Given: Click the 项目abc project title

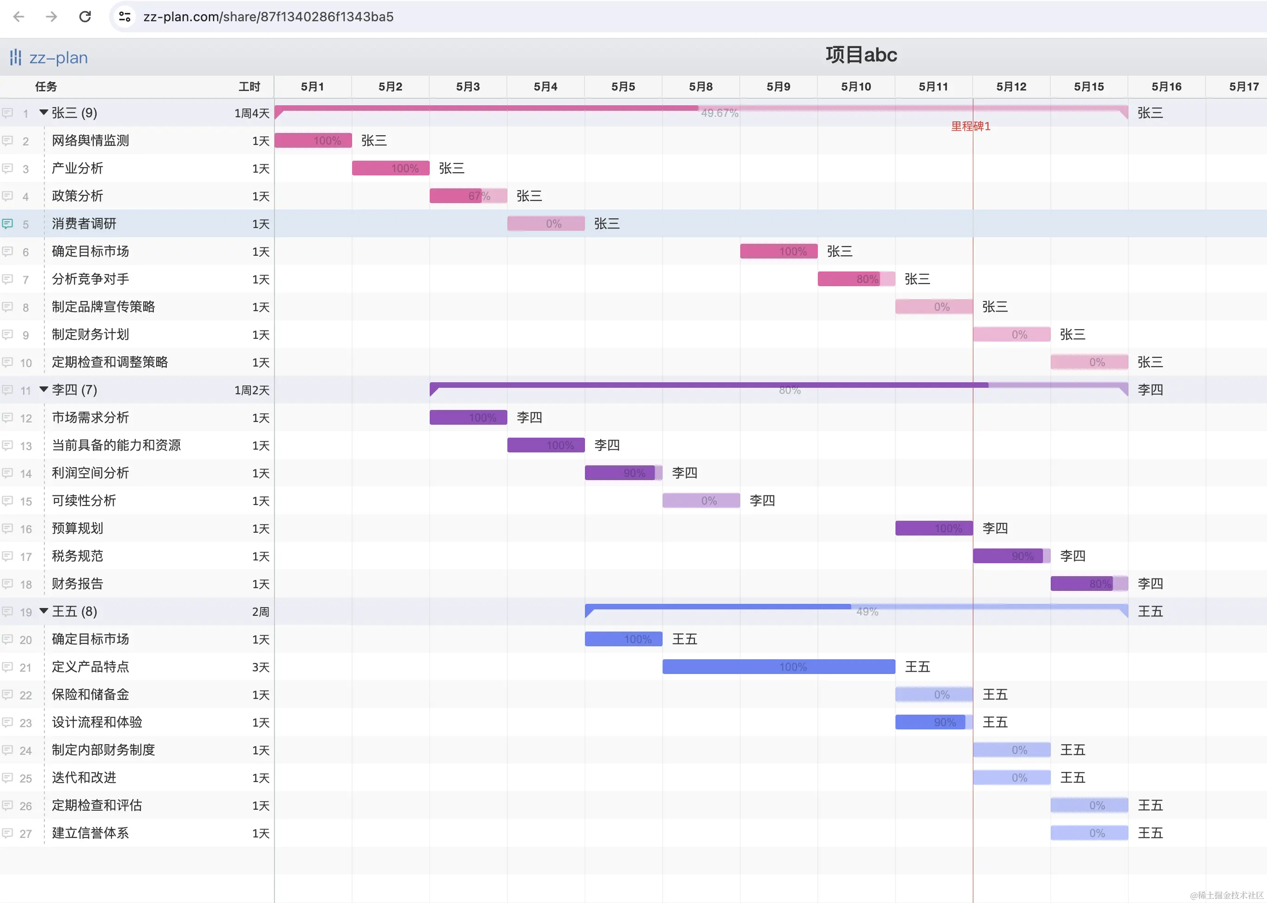Looking at the screenshot, I should click(x=861, y=55).
